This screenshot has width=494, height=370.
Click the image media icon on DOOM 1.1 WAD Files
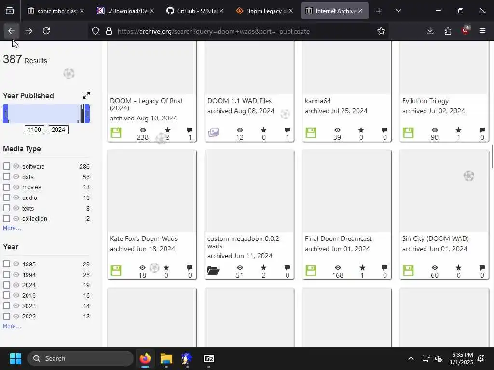click(214, 132)
